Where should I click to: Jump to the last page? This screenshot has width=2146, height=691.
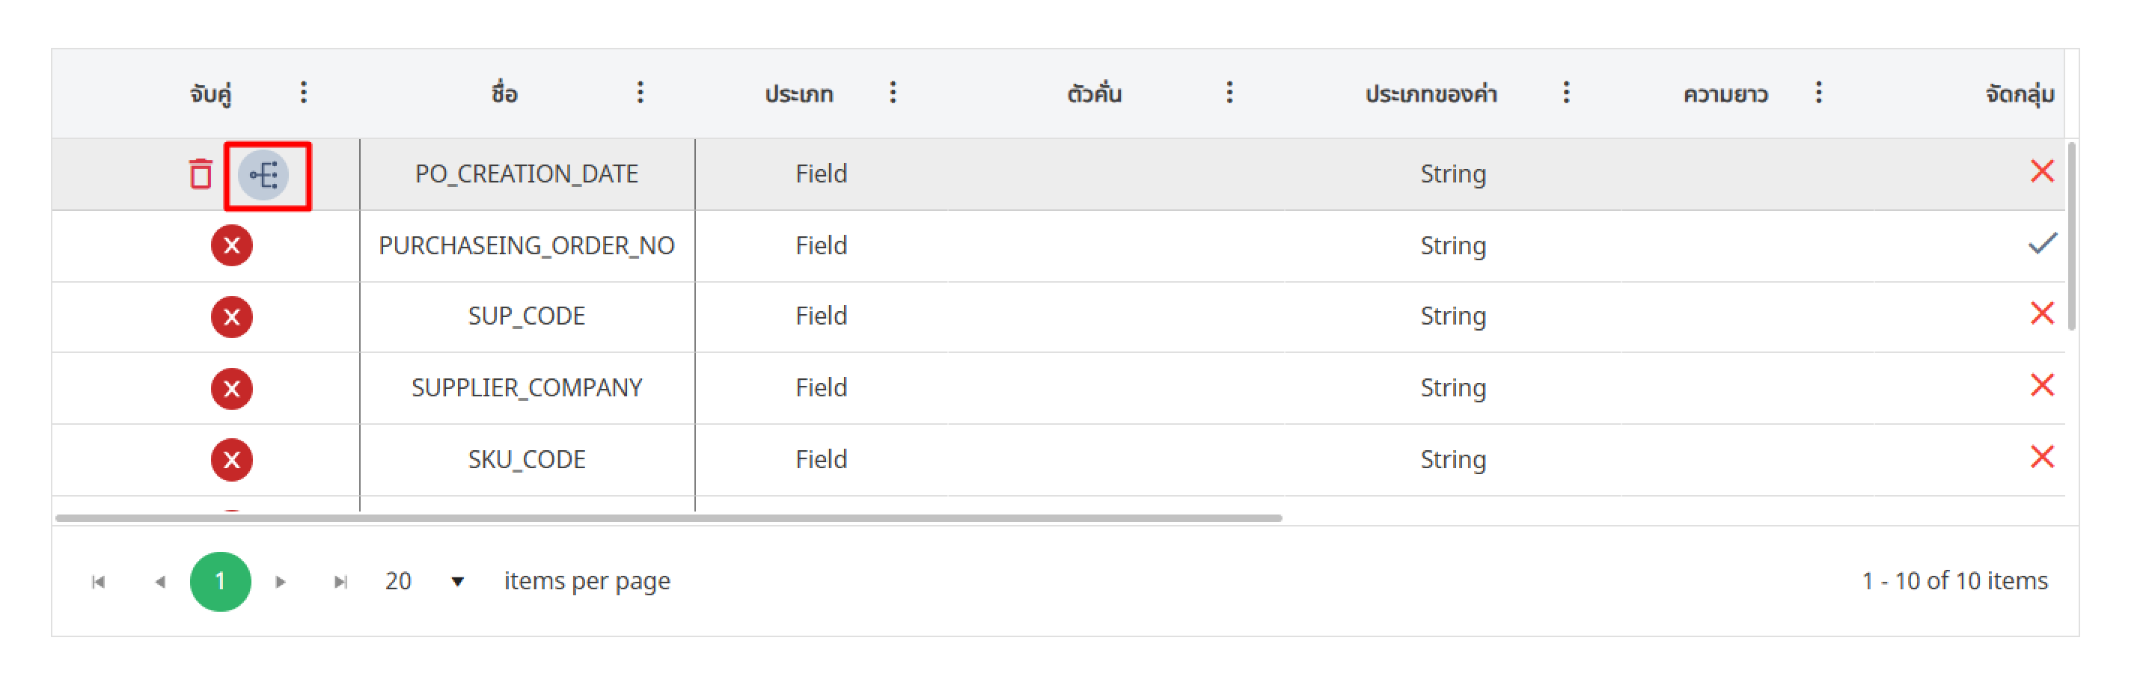click(x=340, y=582)
